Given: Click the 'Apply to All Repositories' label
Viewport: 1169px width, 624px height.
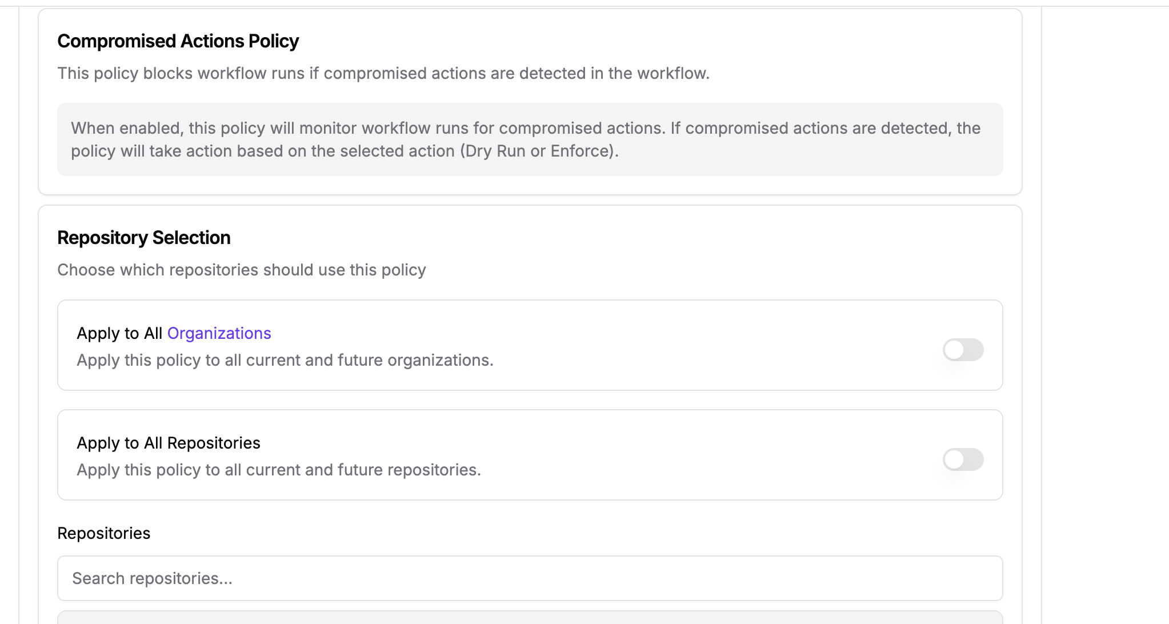Looking at the screenshot, I should [169, 443].
